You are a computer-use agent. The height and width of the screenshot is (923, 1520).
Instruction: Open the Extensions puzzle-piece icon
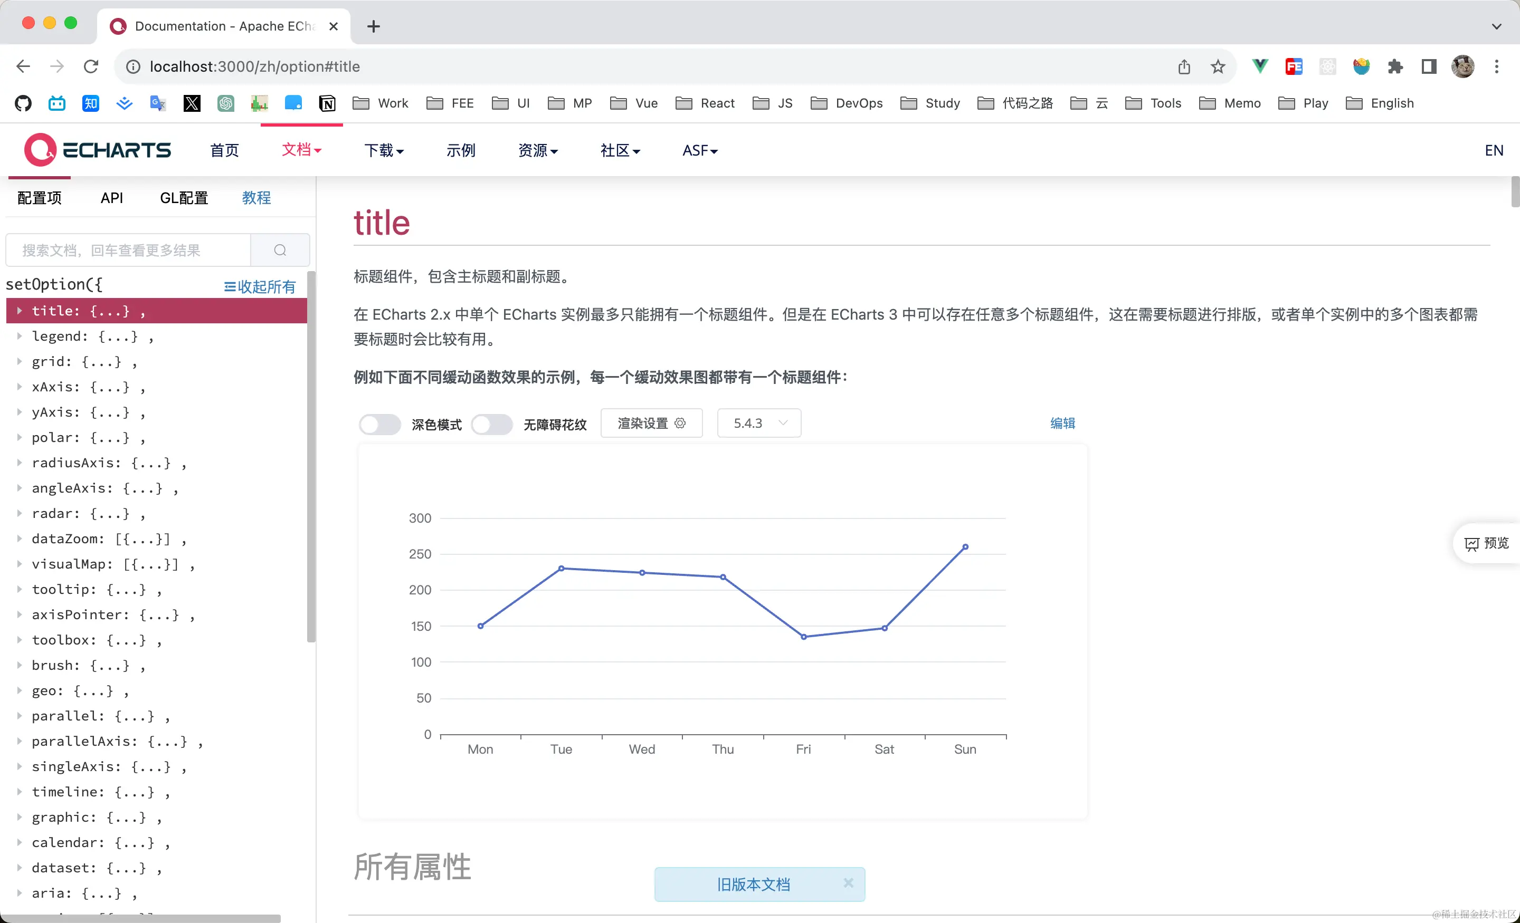1395,66
